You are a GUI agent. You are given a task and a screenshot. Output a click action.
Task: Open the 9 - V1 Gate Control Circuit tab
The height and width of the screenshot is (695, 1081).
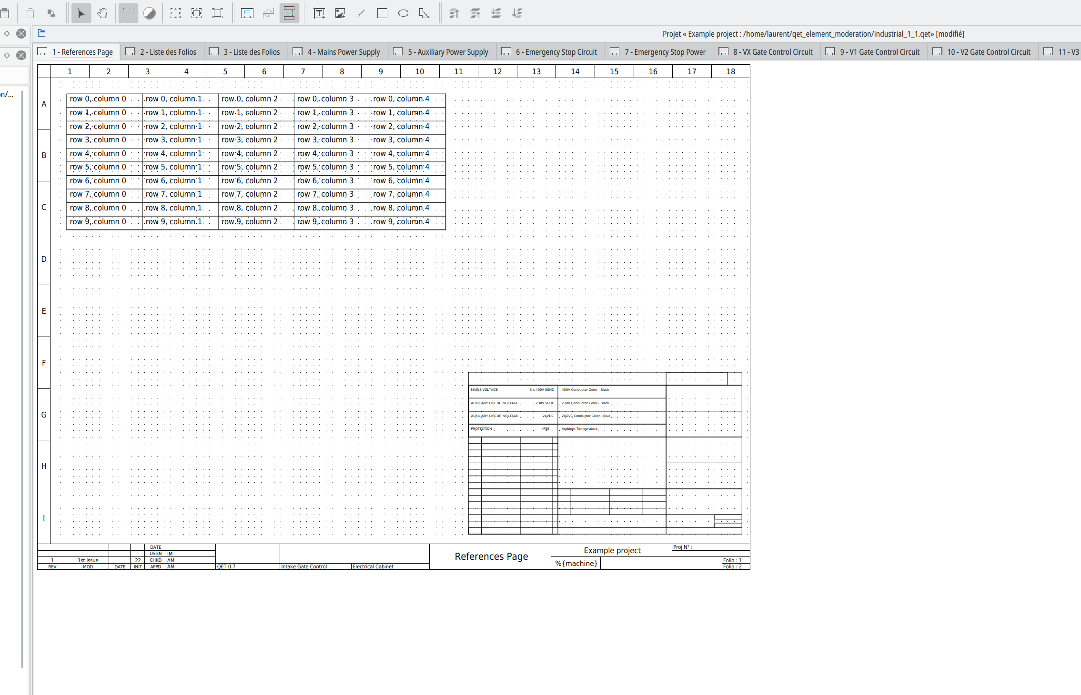pos(874,52)
